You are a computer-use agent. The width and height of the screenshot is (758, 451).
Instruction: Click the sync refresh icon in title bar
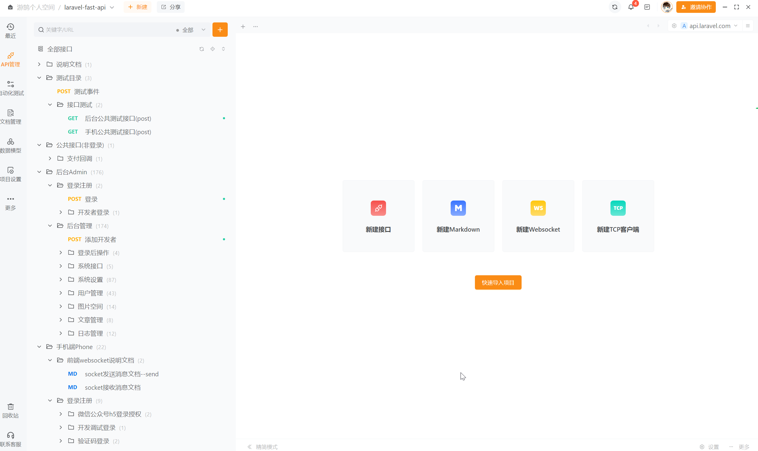(x=614, y=7)
